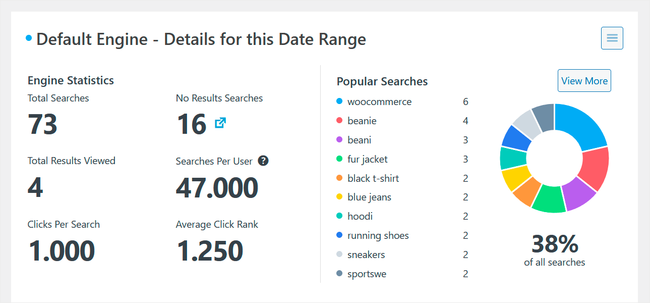
Task: Click the yellow dot next to blue jeans
Action: (339, 197)
